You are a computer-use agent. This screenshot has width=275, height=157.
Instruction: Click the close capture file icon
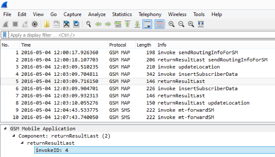(66, 24)
